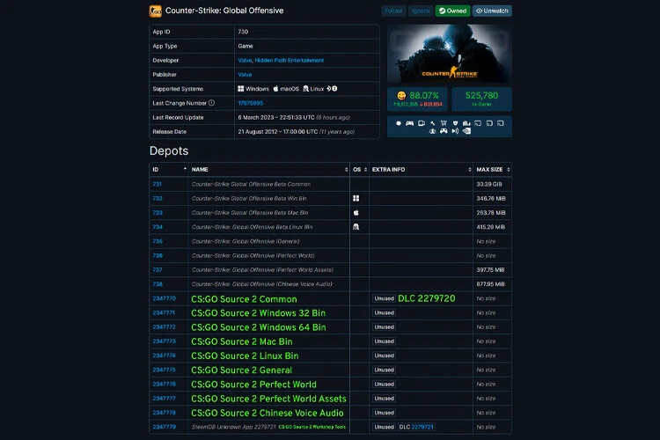This screenshot has width=660, height=440.
Task: Select 'CS:GO Source 2 Common' depot name
Action: pyautogui.click(x=244, y=299)
